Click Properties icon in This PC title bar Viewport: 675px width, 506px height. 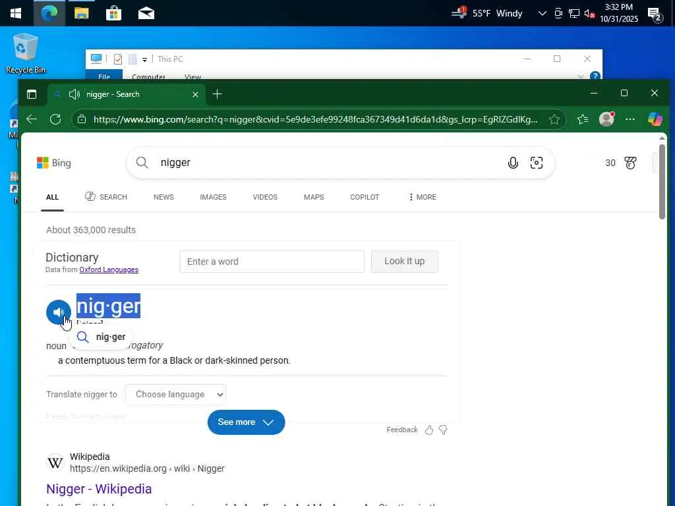pos(117,59)
